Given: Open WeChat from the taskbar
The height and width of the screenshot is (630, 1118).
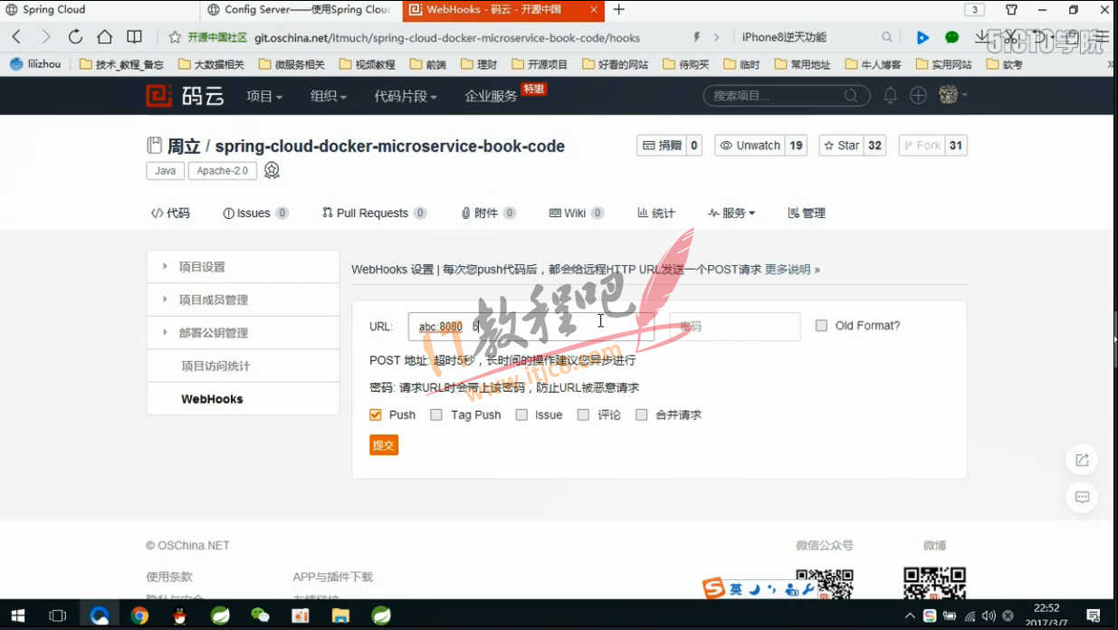Looking at the screenshot, I should [260, 616].
